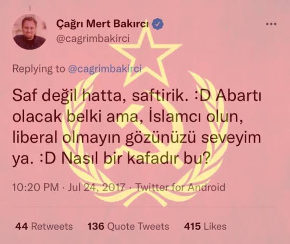
Task: Click the display name Çağrı Mert Bakırcı
Action: [x=102, y=24]
